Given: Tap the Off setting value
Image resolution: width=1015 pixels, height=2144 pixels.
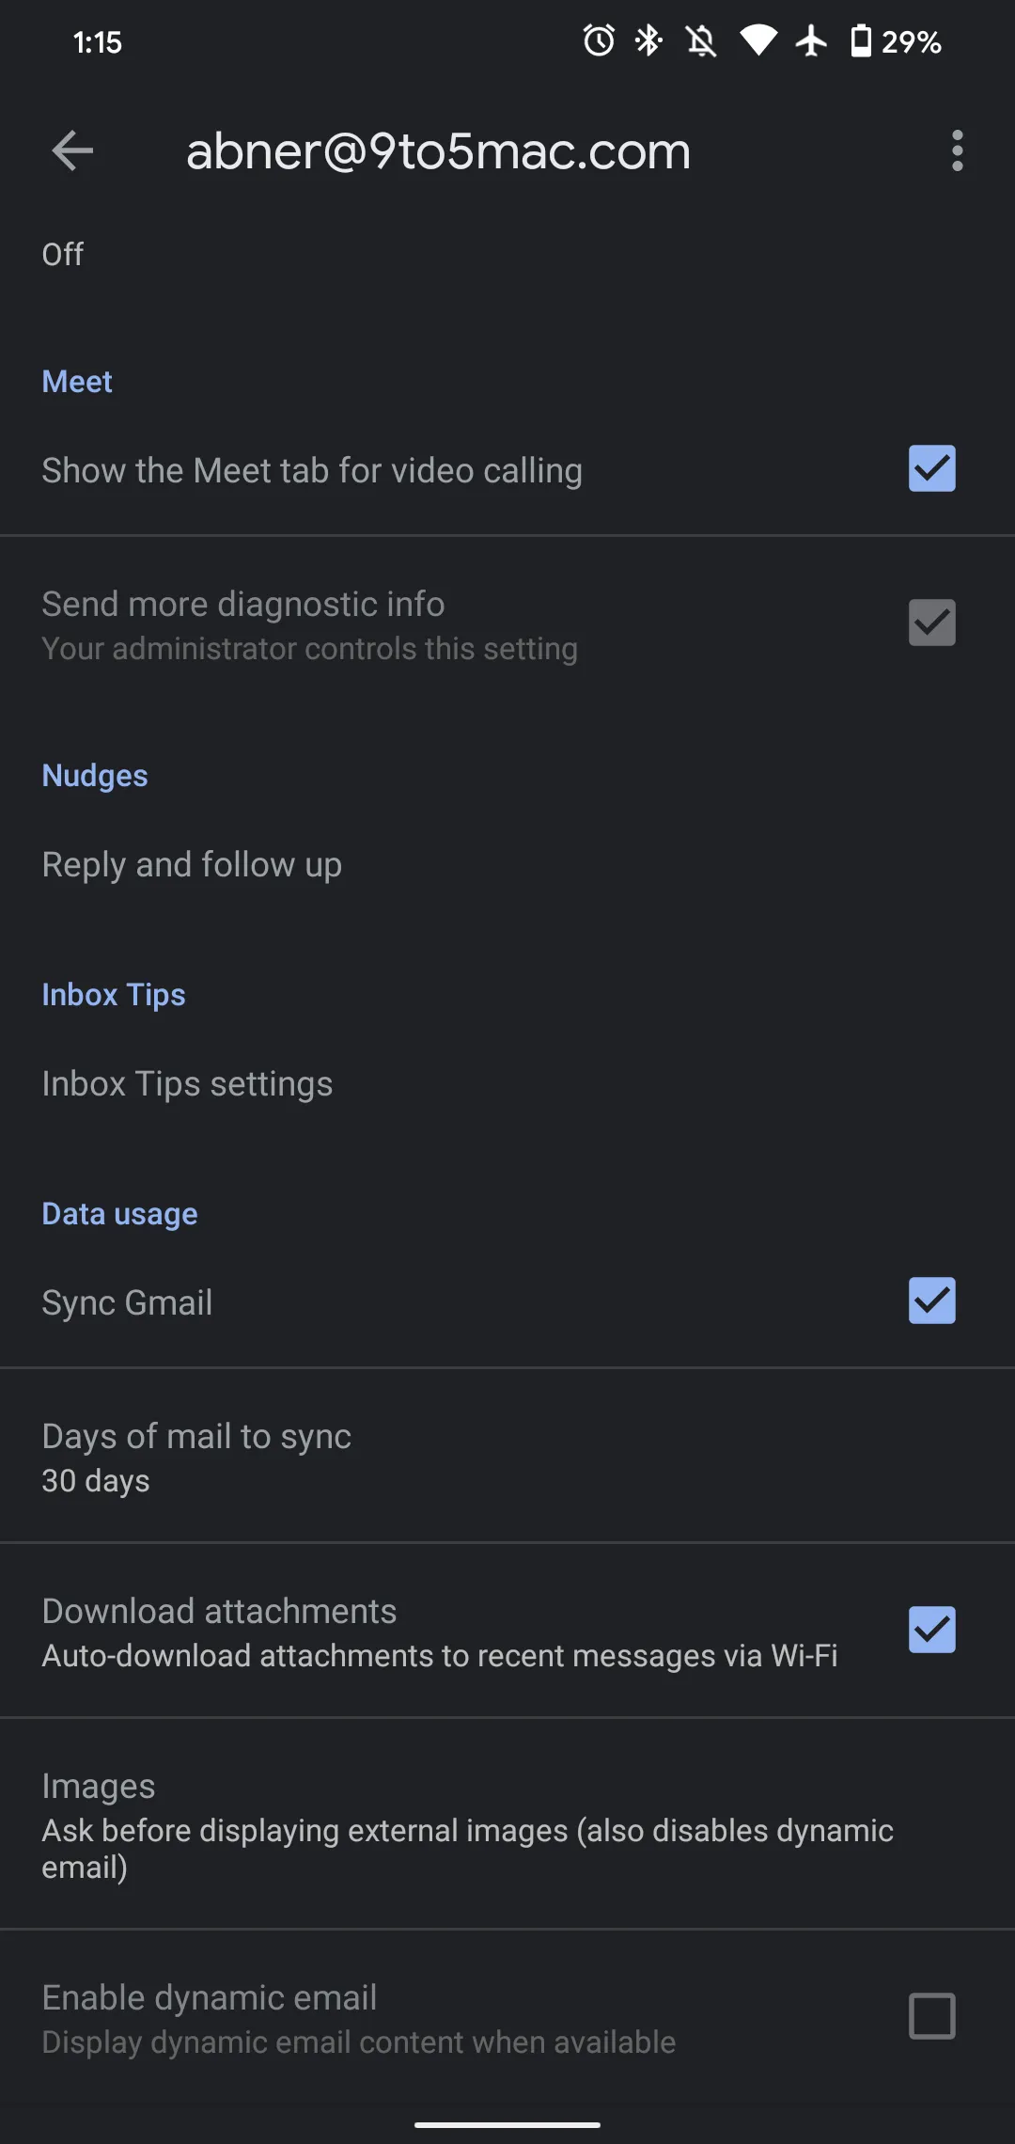Looking at the screenshot, I should pos(63,254).
